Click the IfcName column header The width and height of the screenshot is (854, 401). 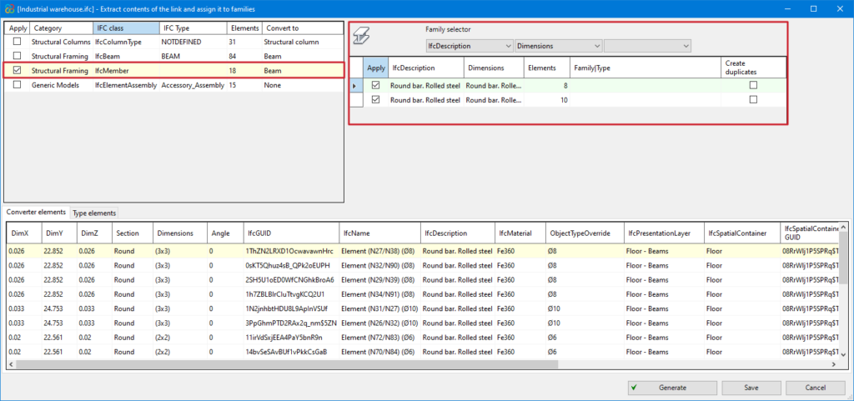[x=379, y=233]
